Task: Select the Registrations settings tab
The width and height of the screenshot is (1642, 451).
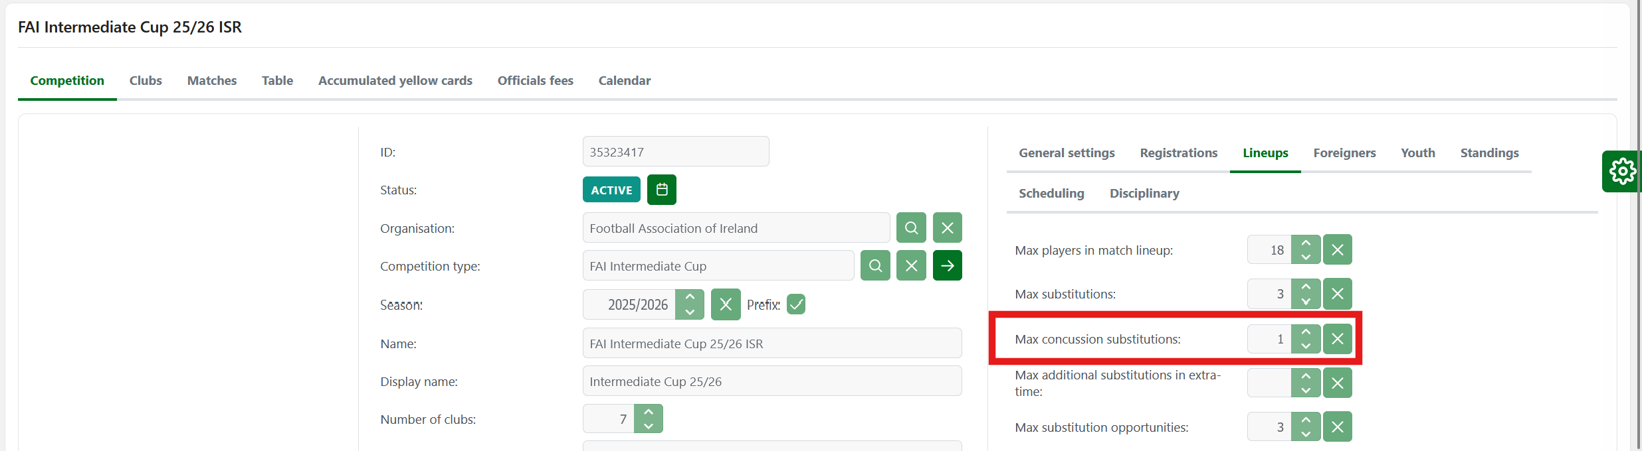Action: [x=1178, y=153]
